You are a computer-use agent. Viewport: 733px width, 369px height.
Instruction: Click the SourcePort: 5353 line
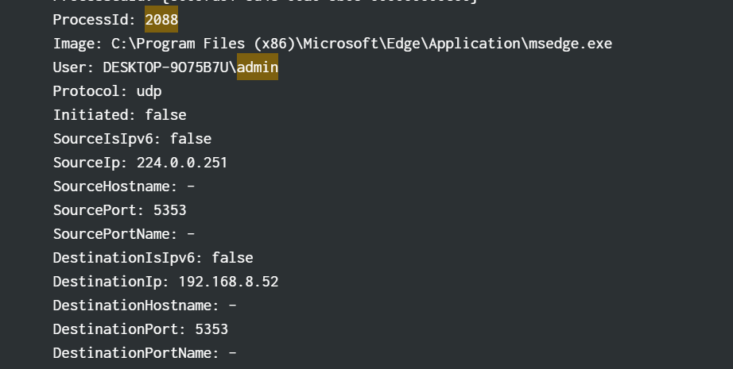[x=120, y=210]
